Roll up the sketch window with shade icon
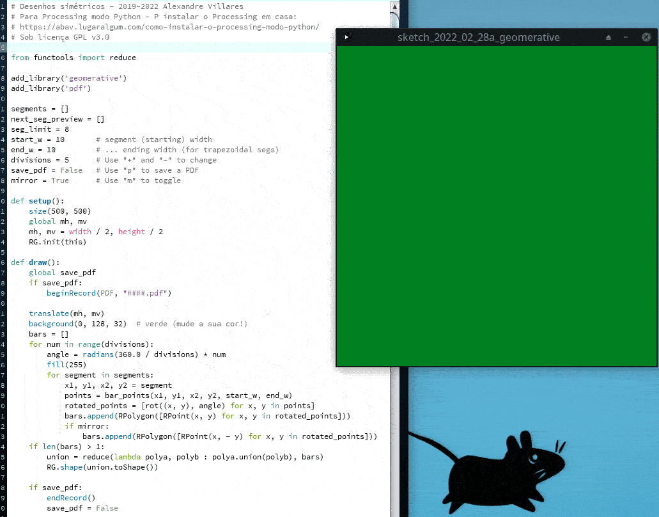Image resolution: width=659 pixels, height=517 pixels. pyautogui.click(x=609, y=37)
